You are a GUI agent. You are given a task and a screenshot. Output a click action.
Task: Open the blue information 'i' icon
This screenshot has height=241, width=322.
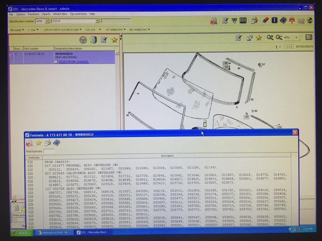click(x=274, y=20)
